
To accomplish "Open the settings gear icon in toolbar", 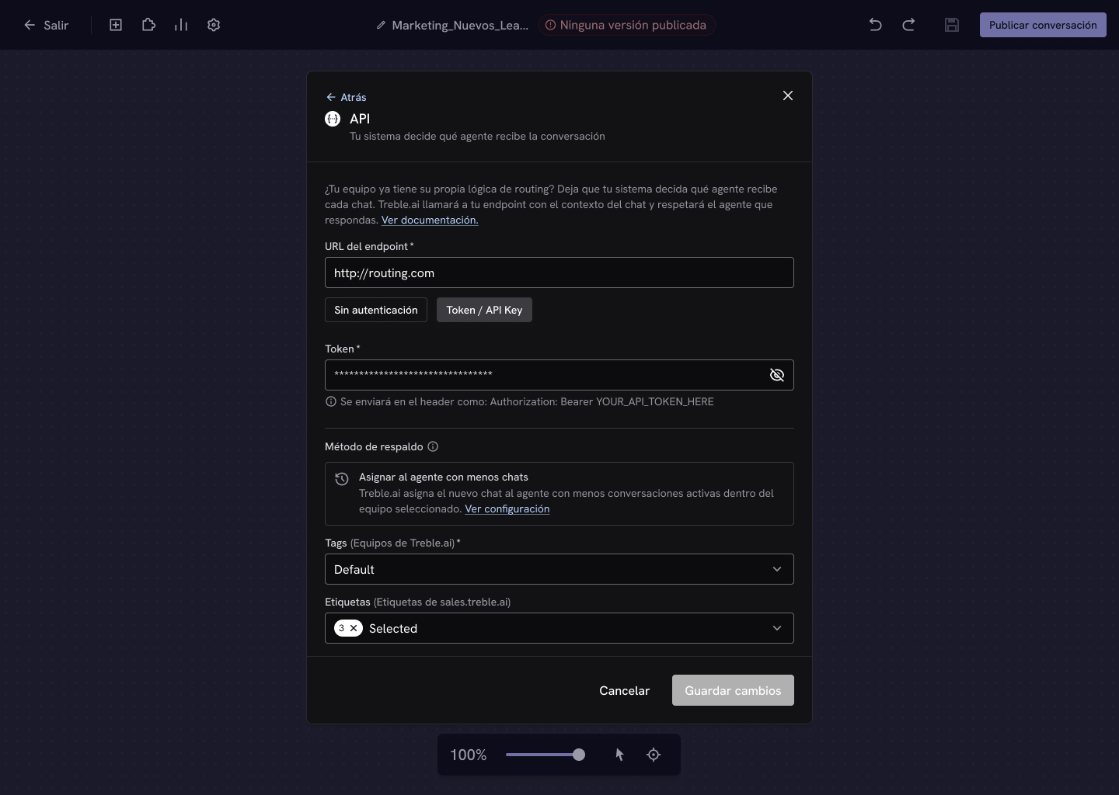I will click(x=214, y=25).
